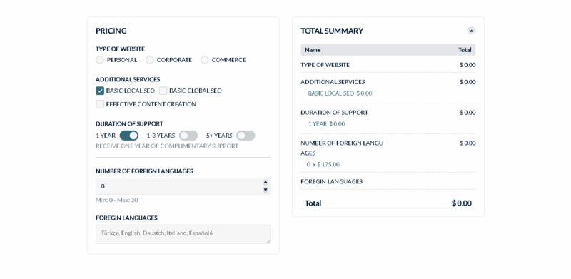This screenshot has height=279, width=571.
Task: Decrease number of foreign languages with down arrow
Action: pyautogui.click(x=266, y=189)
